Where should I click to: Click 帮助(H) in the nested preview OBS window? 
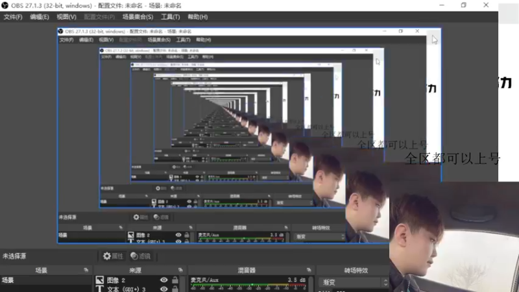[204, 40]
